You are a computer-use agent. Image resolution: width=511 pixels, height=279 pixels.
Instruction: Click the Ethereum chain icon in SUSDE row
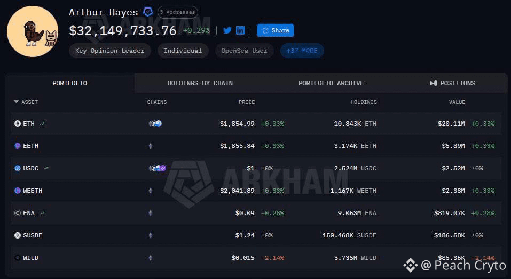pos(150,235)
